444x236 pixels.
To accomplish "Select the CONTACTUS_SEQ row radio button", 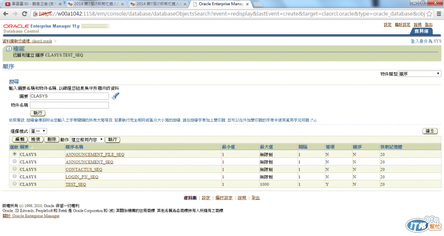I will tap(14, 169).
